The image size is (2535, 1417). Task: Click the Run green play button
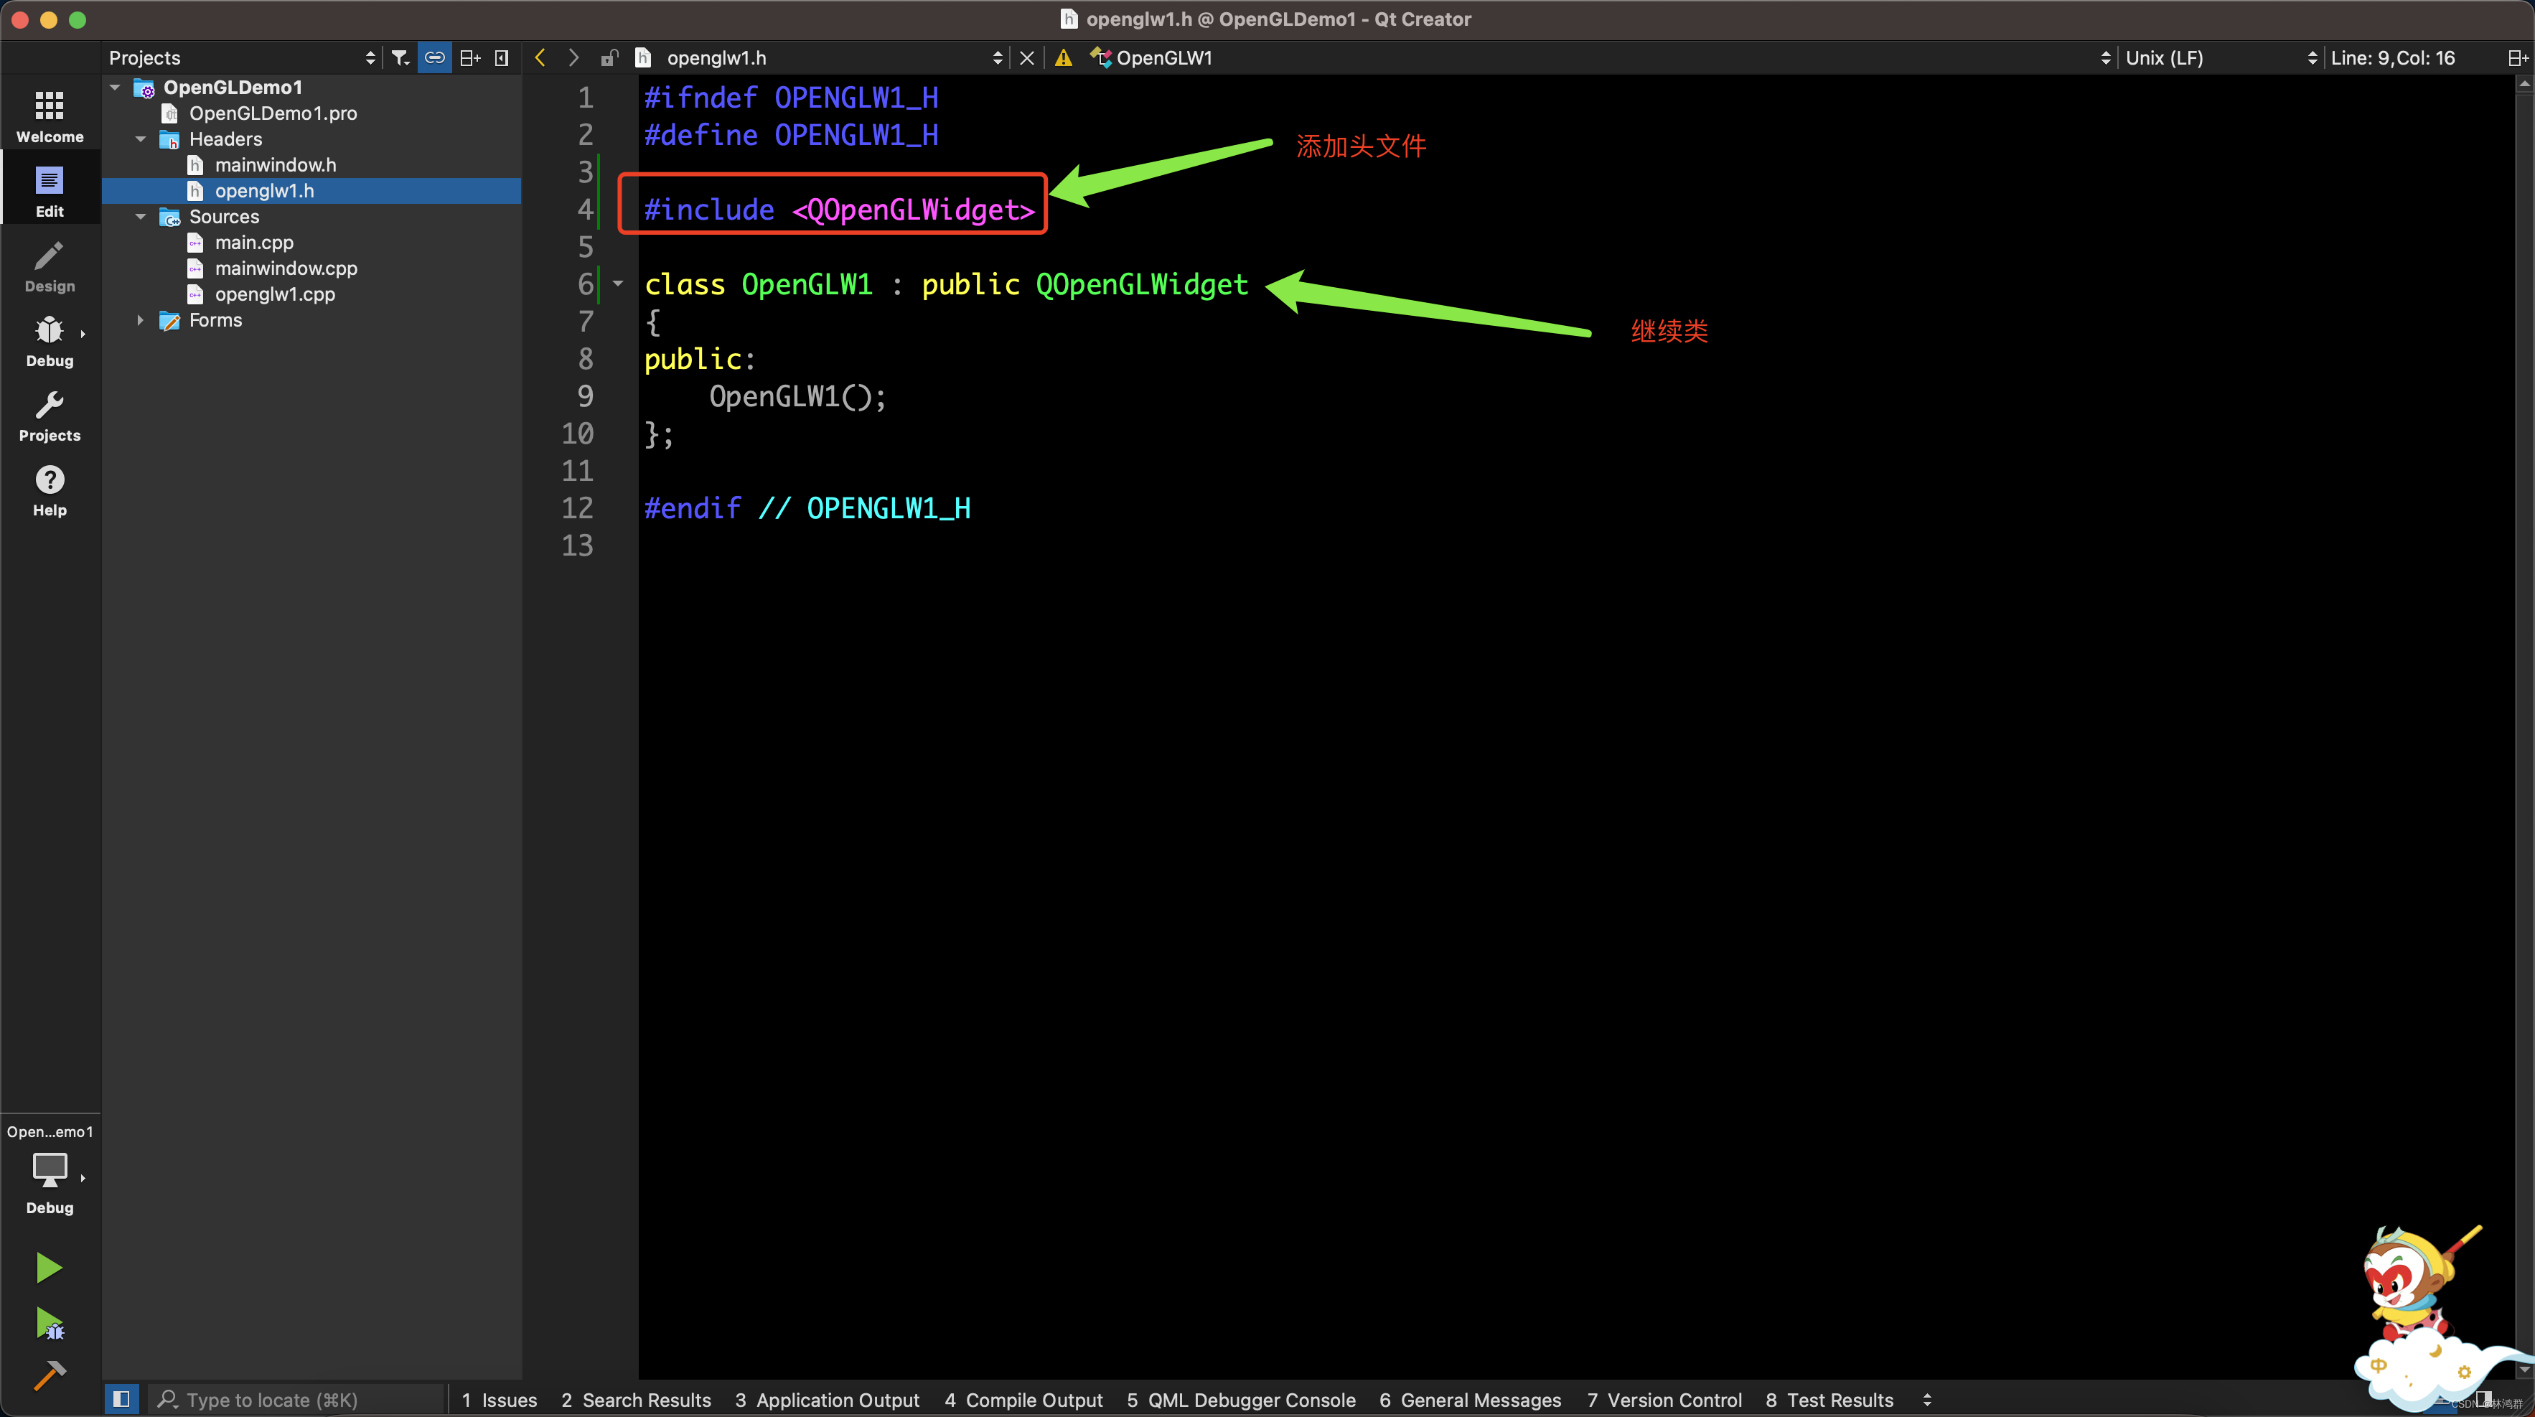[48, 1268]
